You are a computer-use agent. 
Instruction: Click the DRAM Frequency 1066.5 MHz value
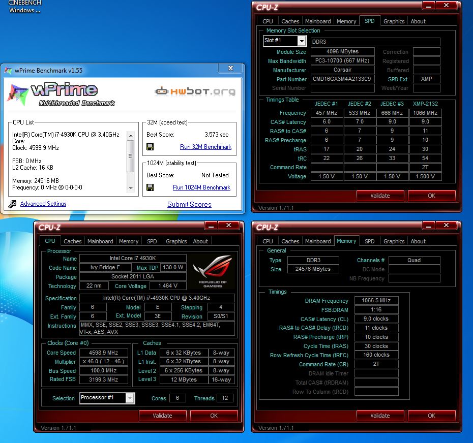(x=376, y=300)
